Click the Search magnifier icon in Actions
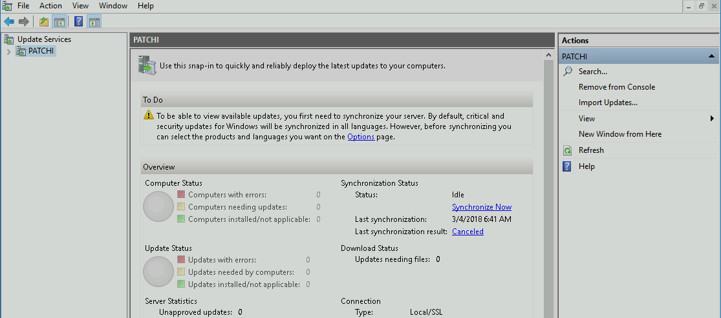The image size is (721, 318). [x=567, y=72]
